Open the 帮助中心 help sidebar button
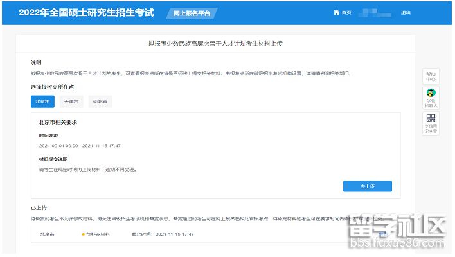This screenshot has width=455, height=257. 431,76
